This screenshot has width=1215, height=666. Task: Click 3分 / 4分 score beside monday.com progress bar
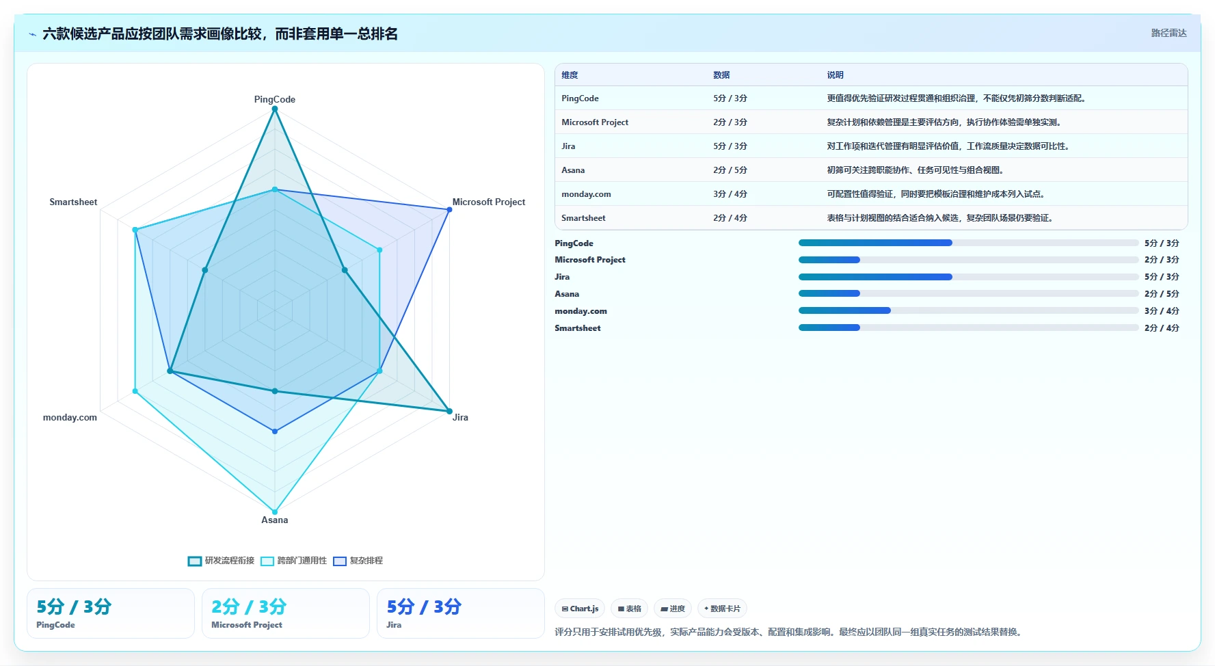(1162, 311)
